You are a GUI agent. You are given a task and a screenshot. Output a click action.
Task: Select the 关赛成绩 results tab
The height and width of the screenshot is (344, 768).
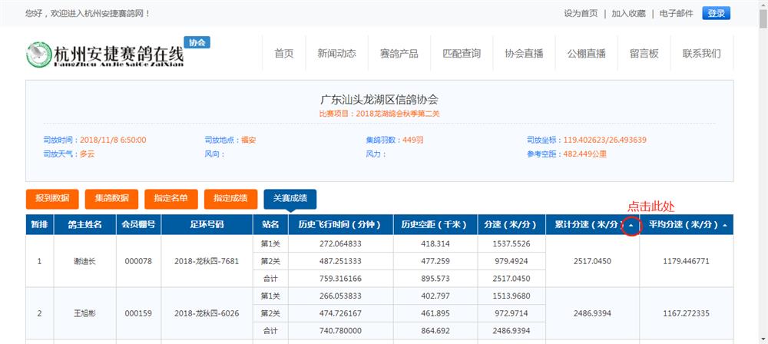click(x=290, y=199)
